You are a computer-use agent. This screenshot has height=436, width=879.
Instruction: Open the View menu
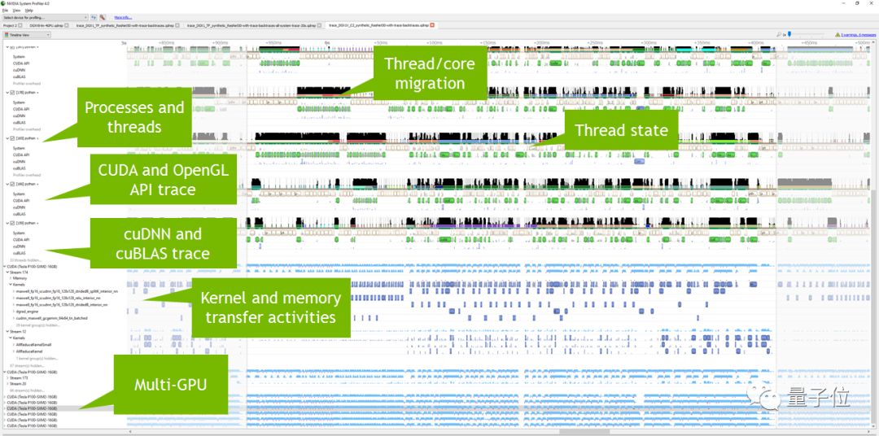click(x=16, y=10)
